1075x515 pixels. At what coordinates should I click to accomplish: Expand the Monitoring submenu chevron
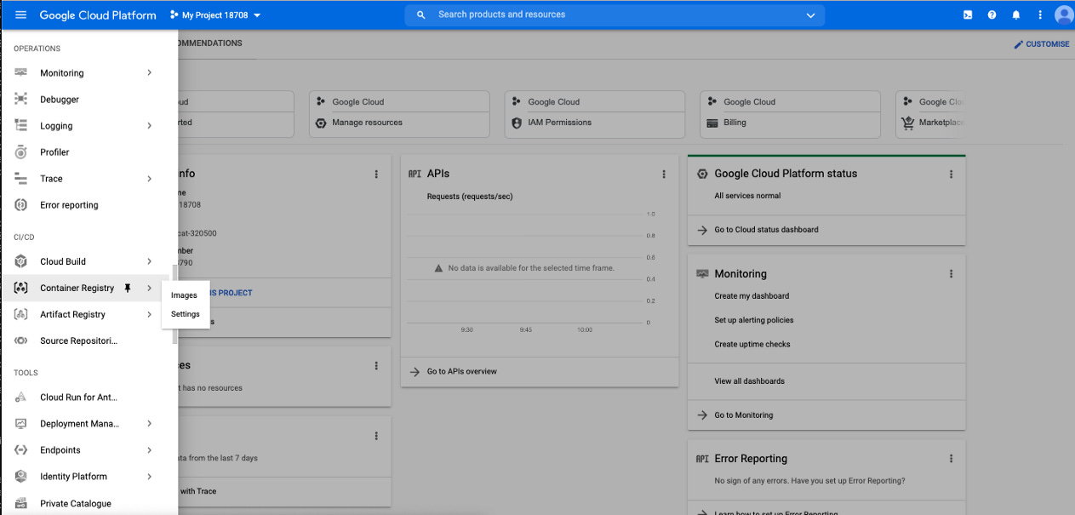coord(149,73)
